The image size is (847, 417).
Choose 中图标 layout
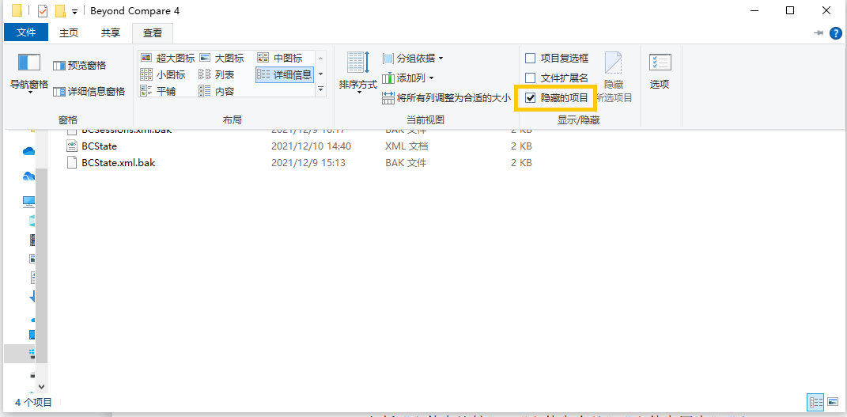[280, 59]
